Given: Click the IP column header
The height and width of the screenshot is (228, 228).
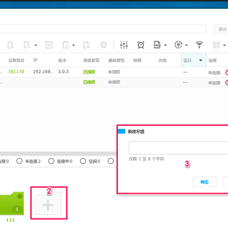Looking at the screenshot, I should tap(35, 60).
